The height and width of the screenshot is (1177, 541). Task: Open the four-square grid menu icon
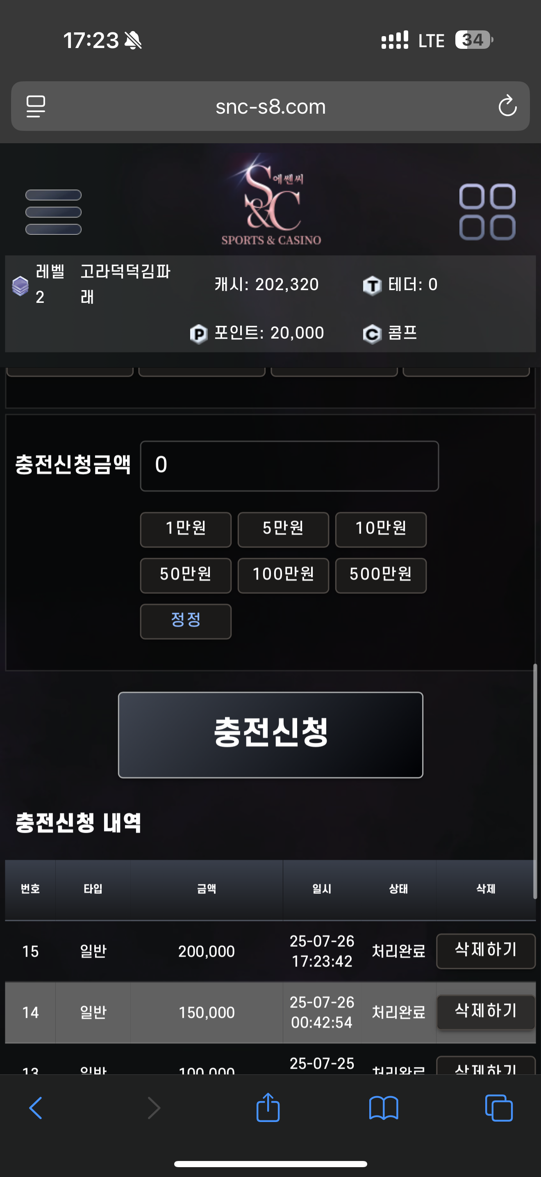pyautogui.click(x=487, y=212)
